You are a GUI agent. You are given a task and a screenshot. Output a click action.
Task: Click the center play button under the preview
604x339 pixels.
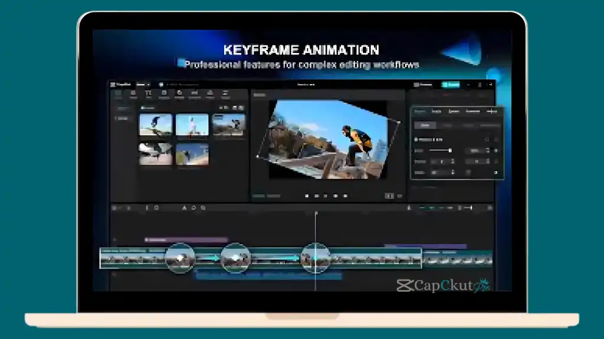pyautogui.click(x=326, y=196)
